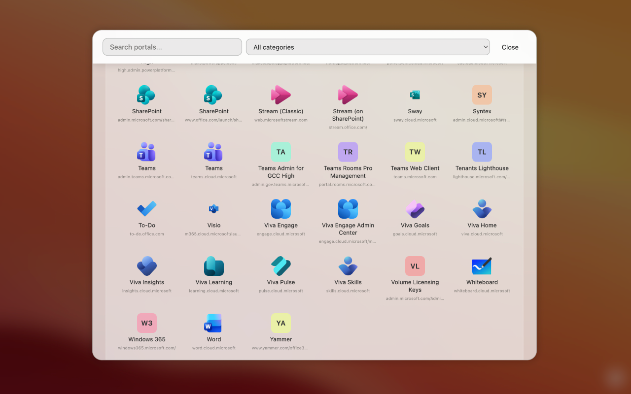The image size is (631, 394).
Task: Click the pulse.cloud.microsoft URL text
Action: (x=281, y=291)
